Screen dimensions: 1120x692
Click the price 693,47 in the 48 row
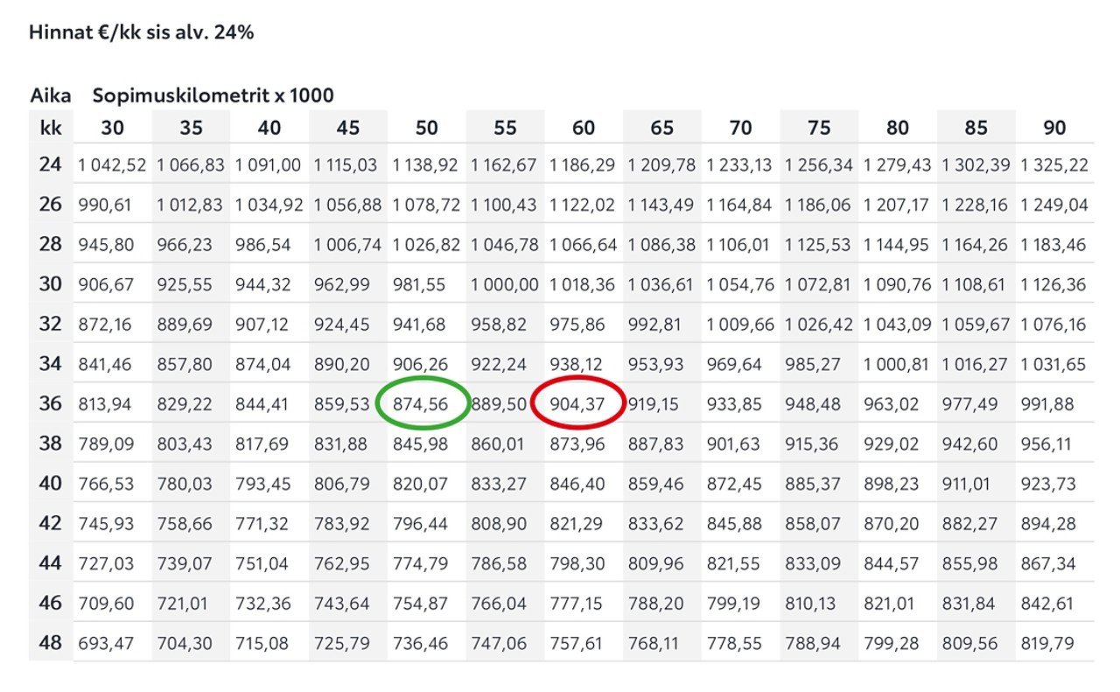tap(106, 644)
